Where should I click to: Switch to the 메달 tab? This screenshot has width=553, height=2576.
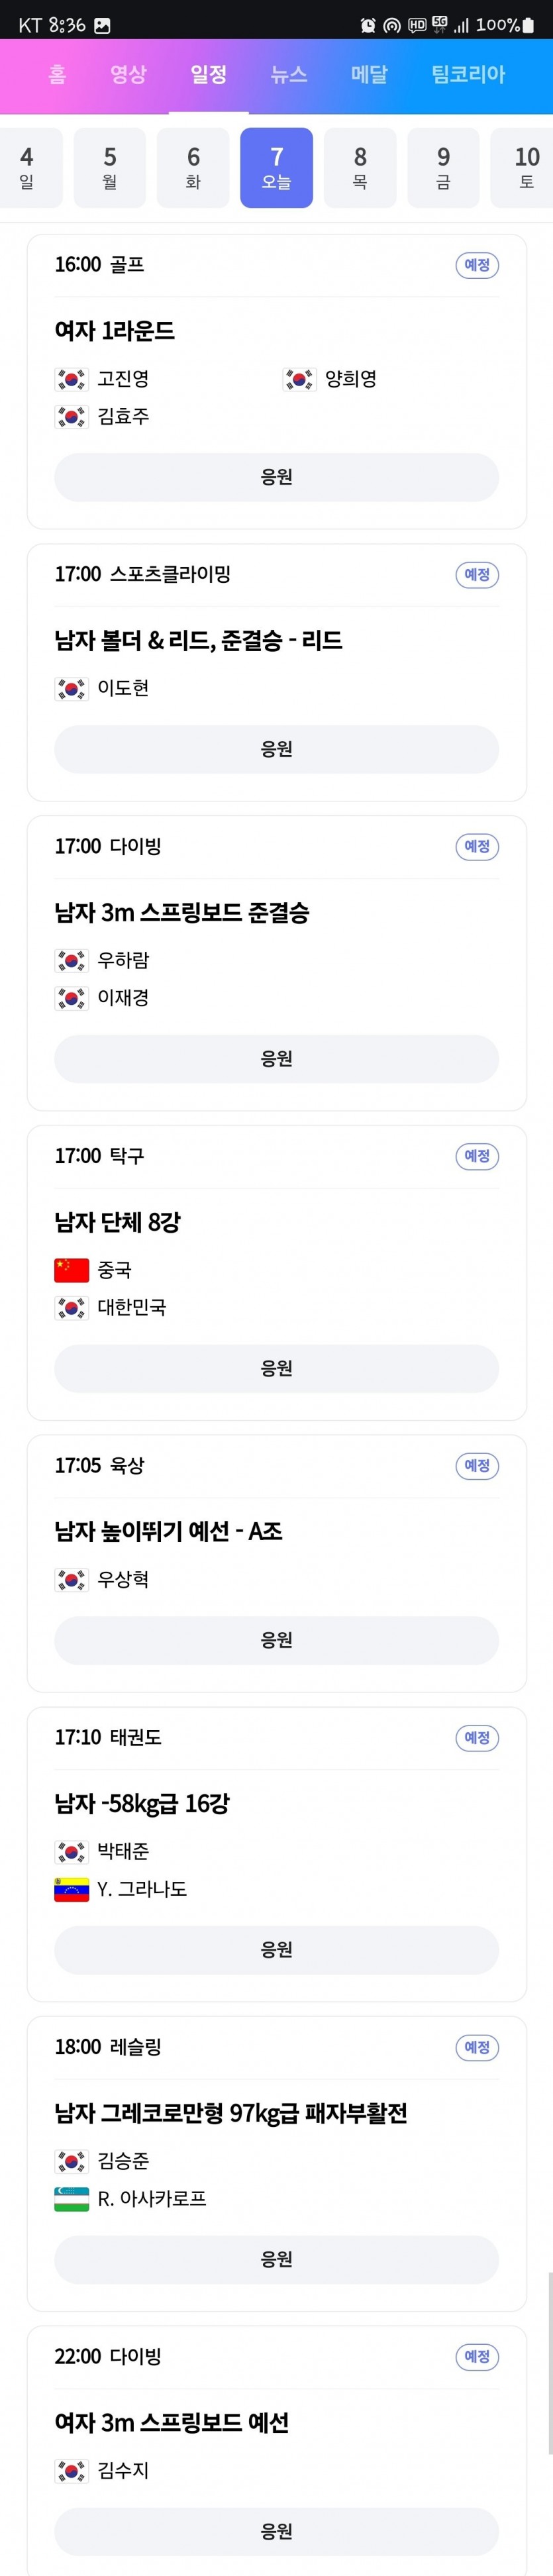click(x=369, y=74)
